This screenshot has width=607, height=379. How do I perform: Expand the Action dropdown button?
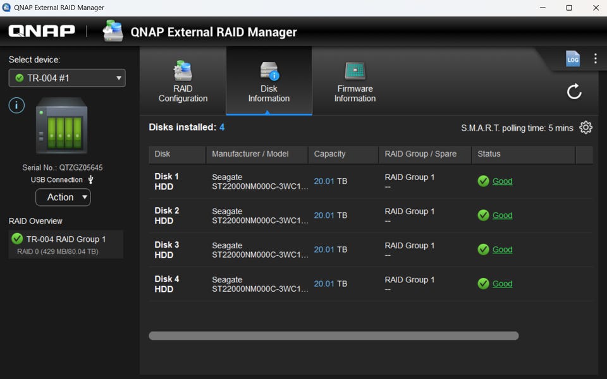click(x=63, y=197)
